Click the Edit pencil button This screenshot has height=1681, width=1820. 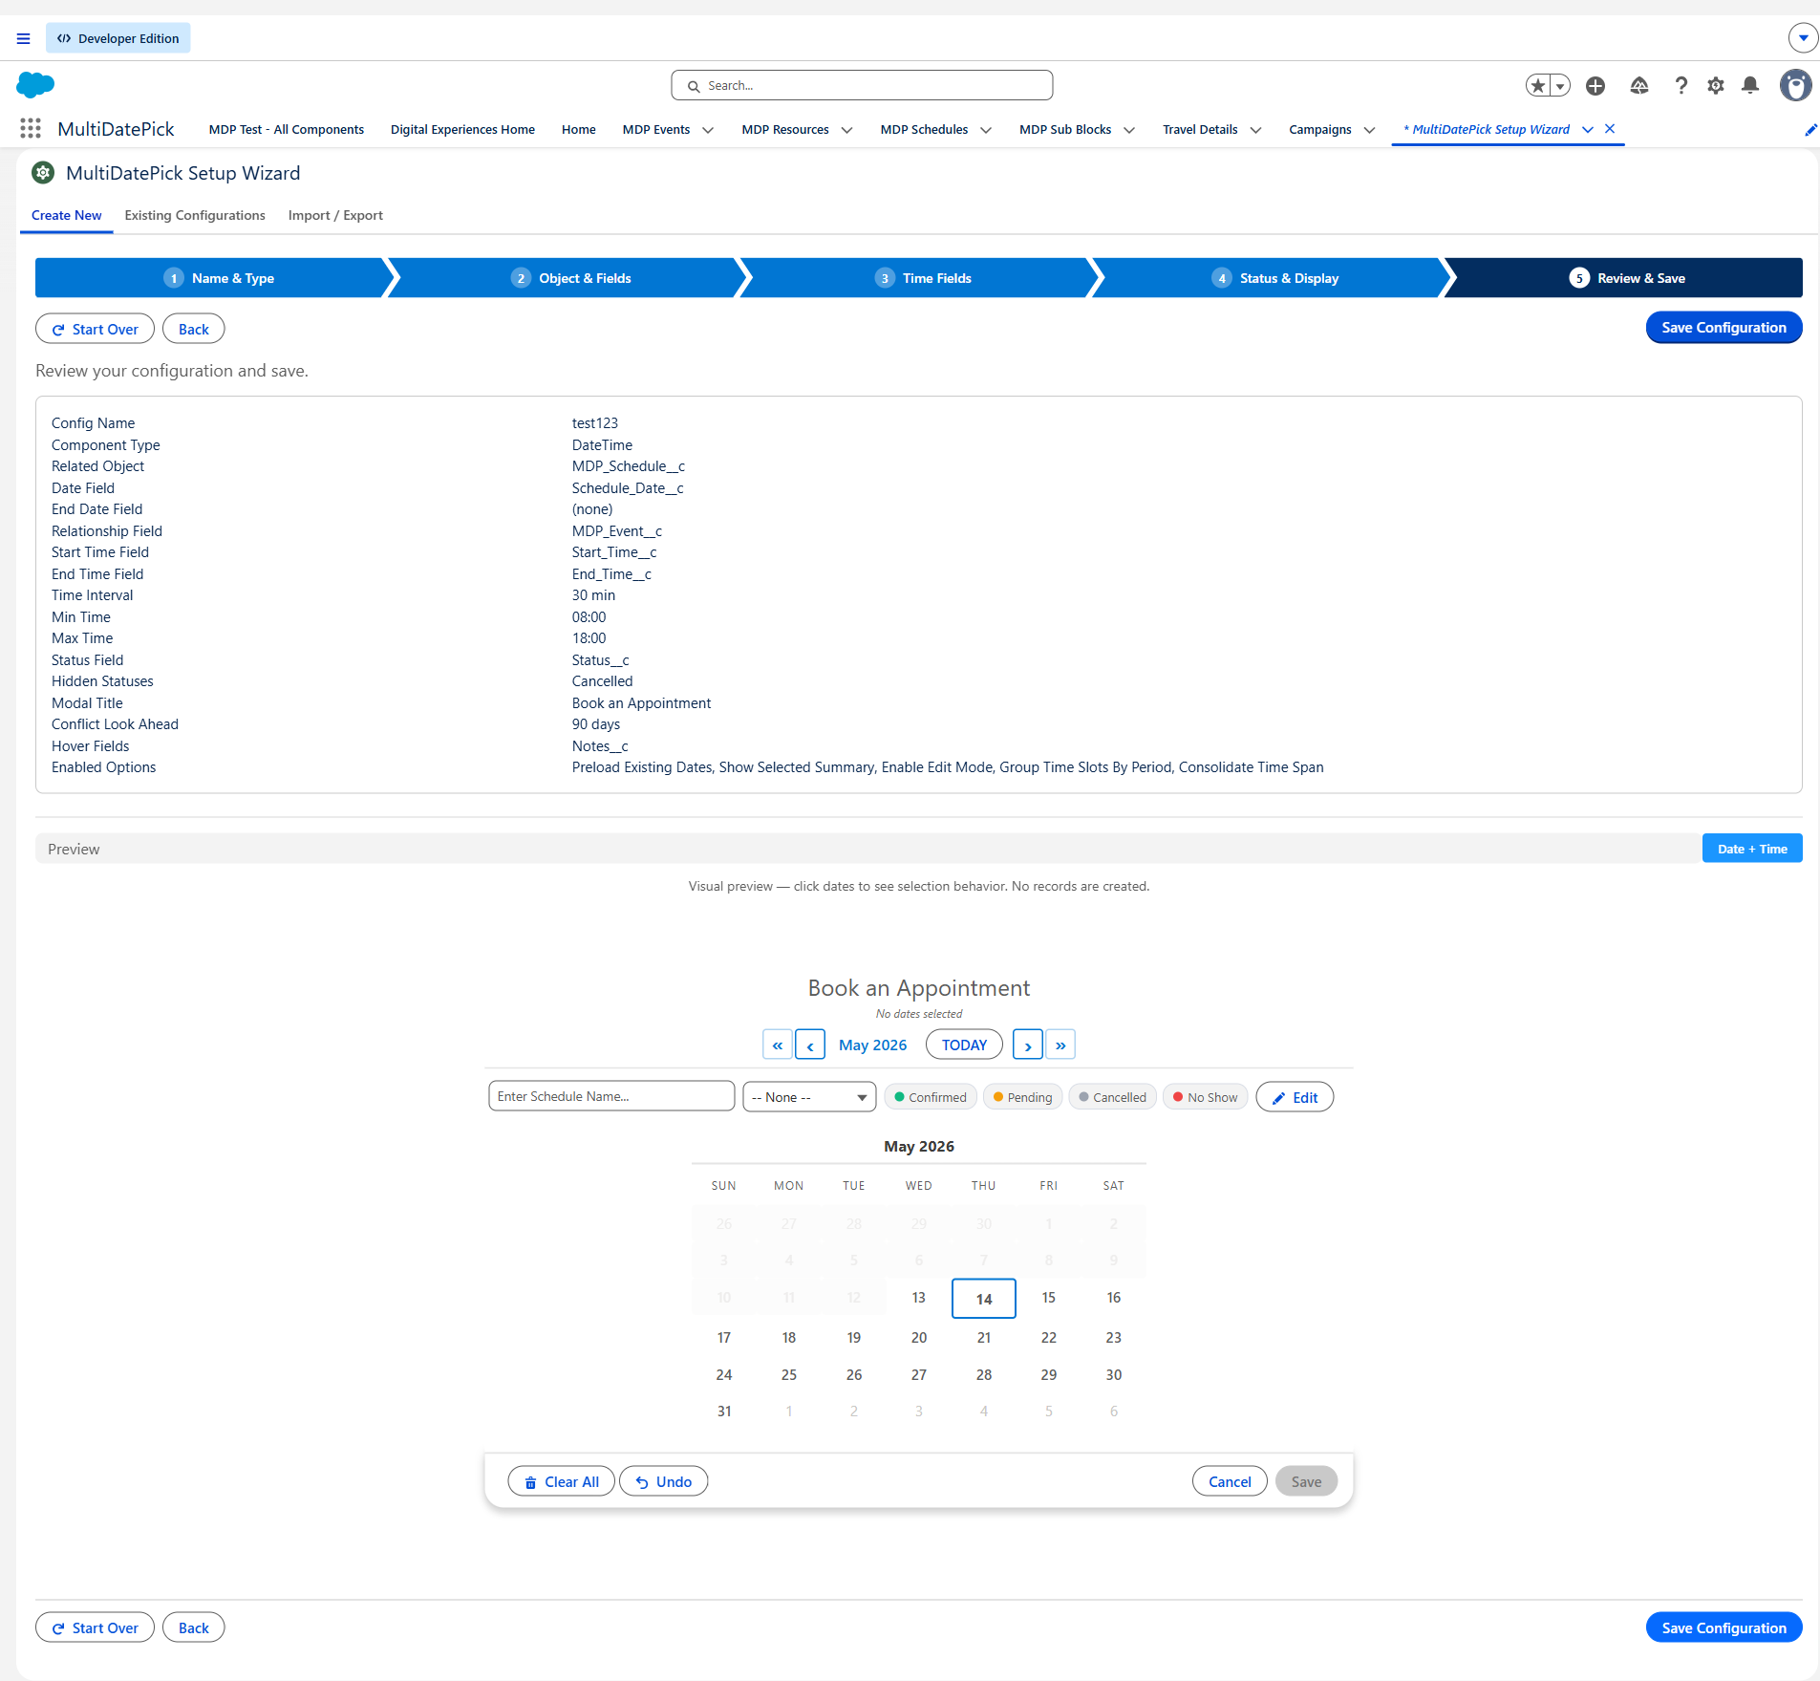pyautogui.click(x=1295, y=1097)
